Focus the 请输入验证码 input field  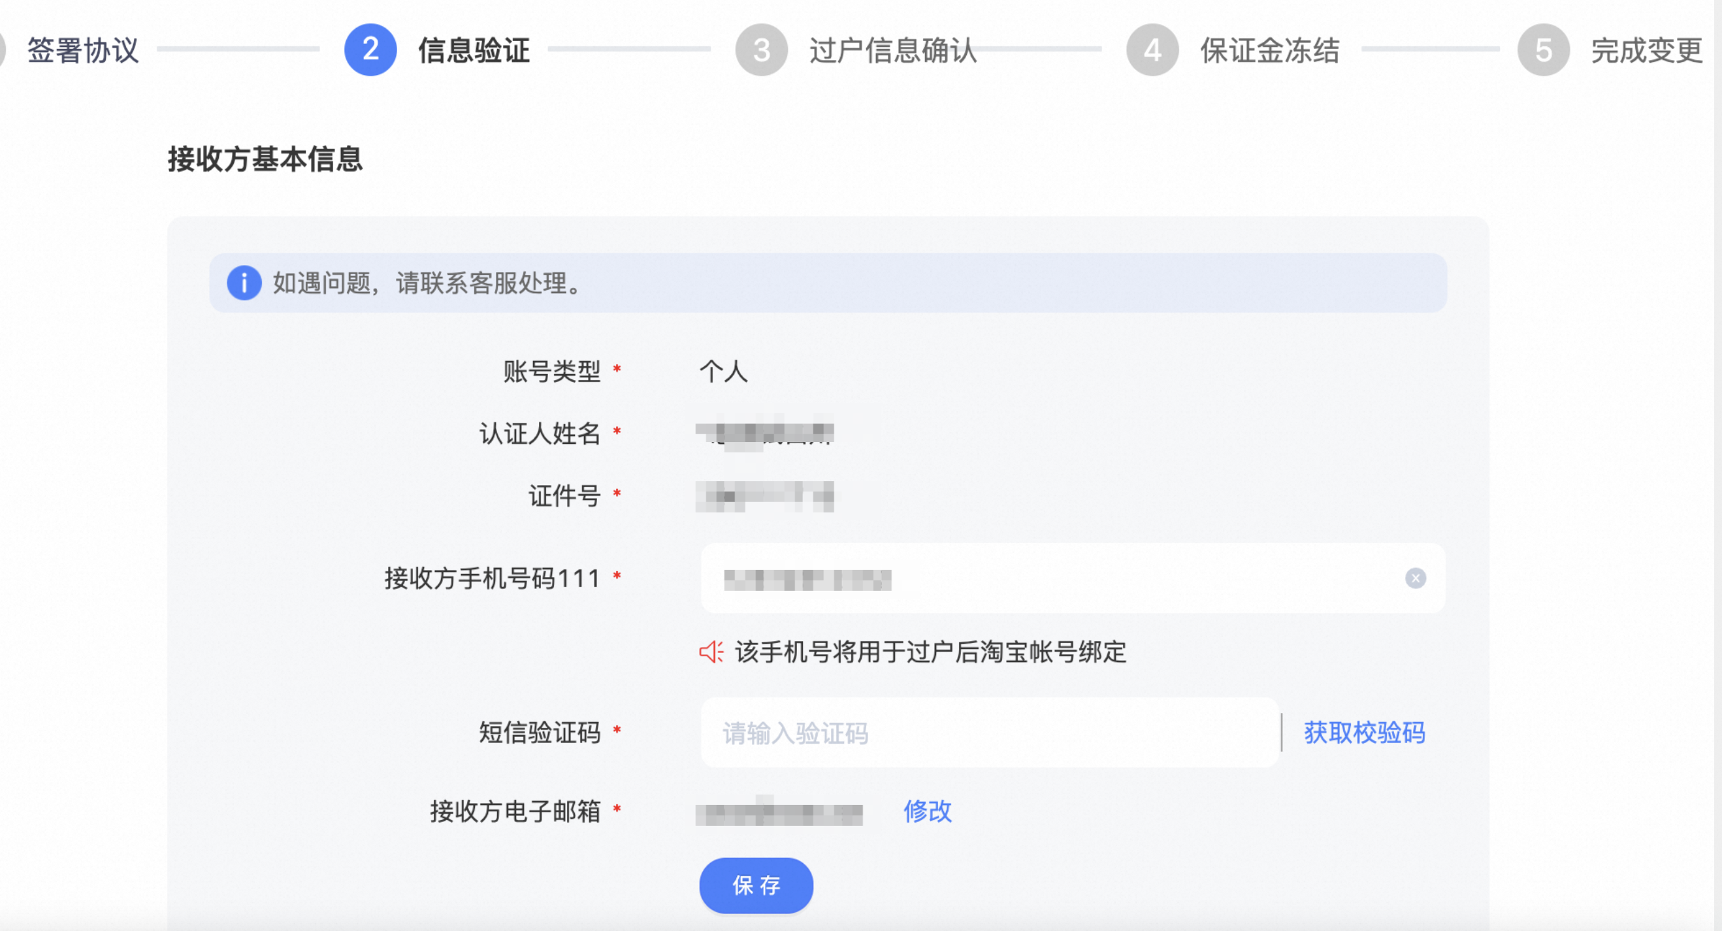(989, 733)
